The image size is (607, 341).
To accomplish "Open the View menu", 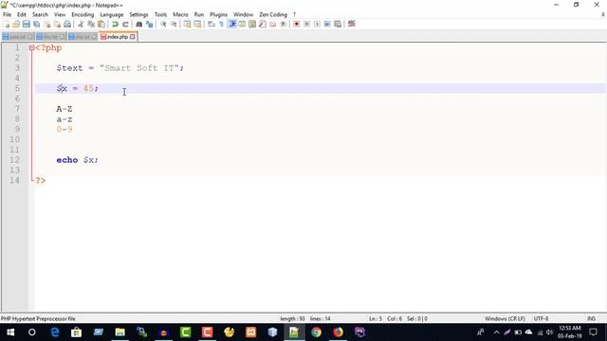I will pos(60,15).
